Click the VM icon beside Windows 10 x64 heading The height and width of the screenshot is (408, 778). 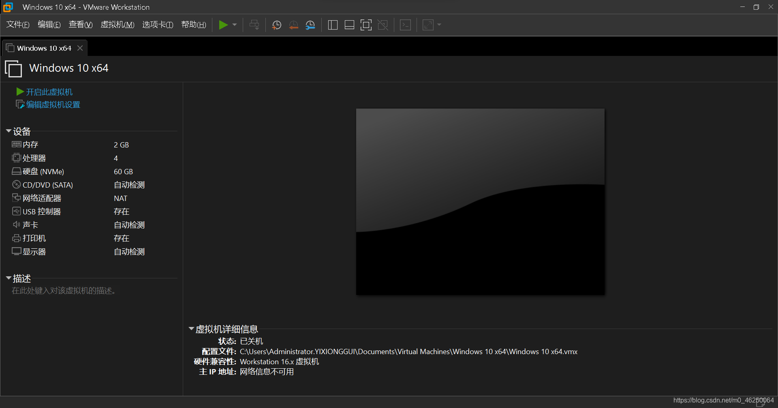(x=13, y=68)
